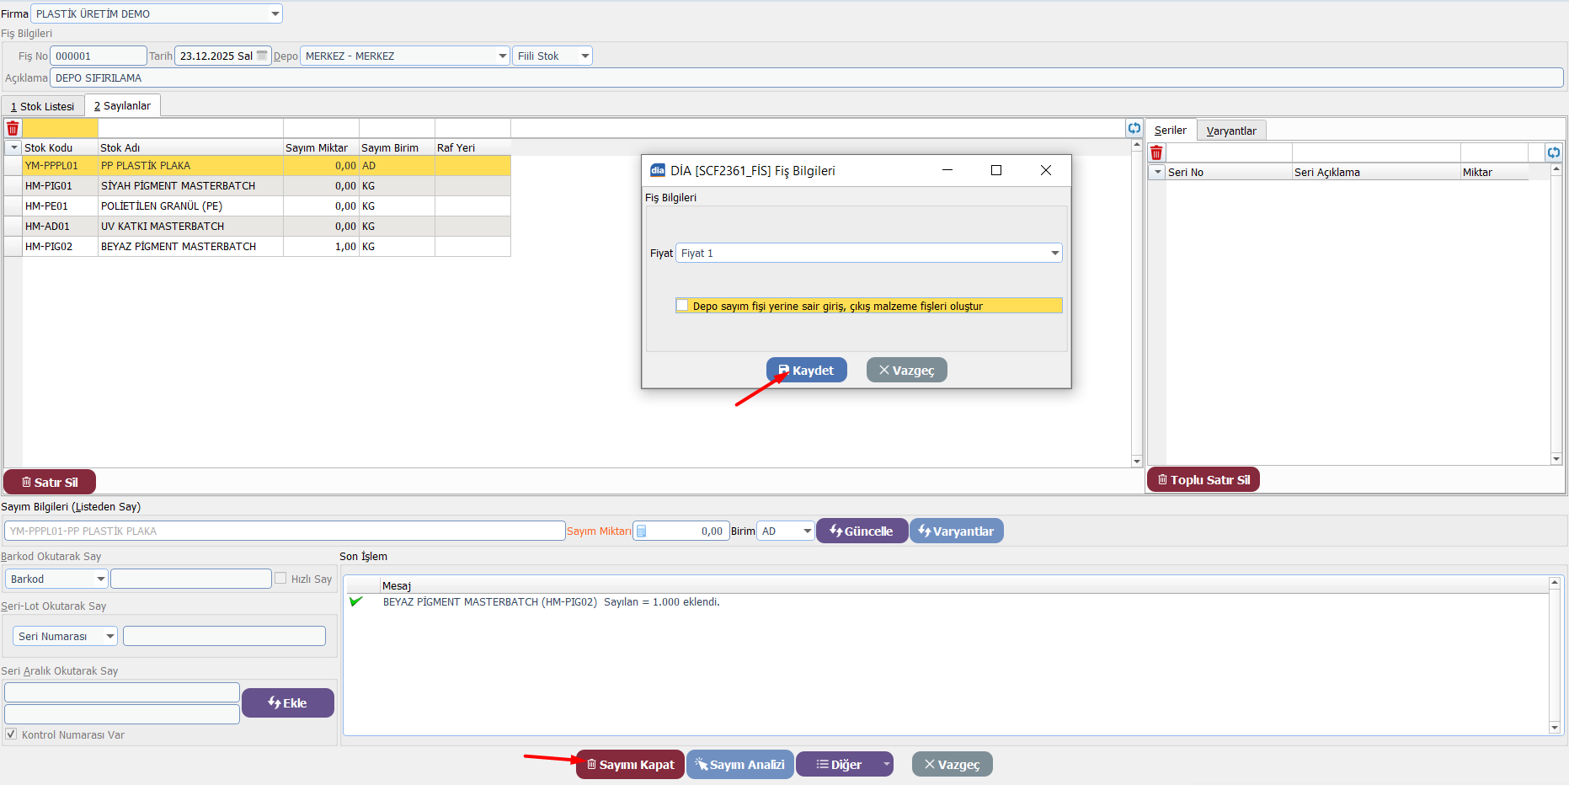Screen dimensions: 1569x785
Task: Open the calendar picker next to Tarih
Action: point(262,56)
